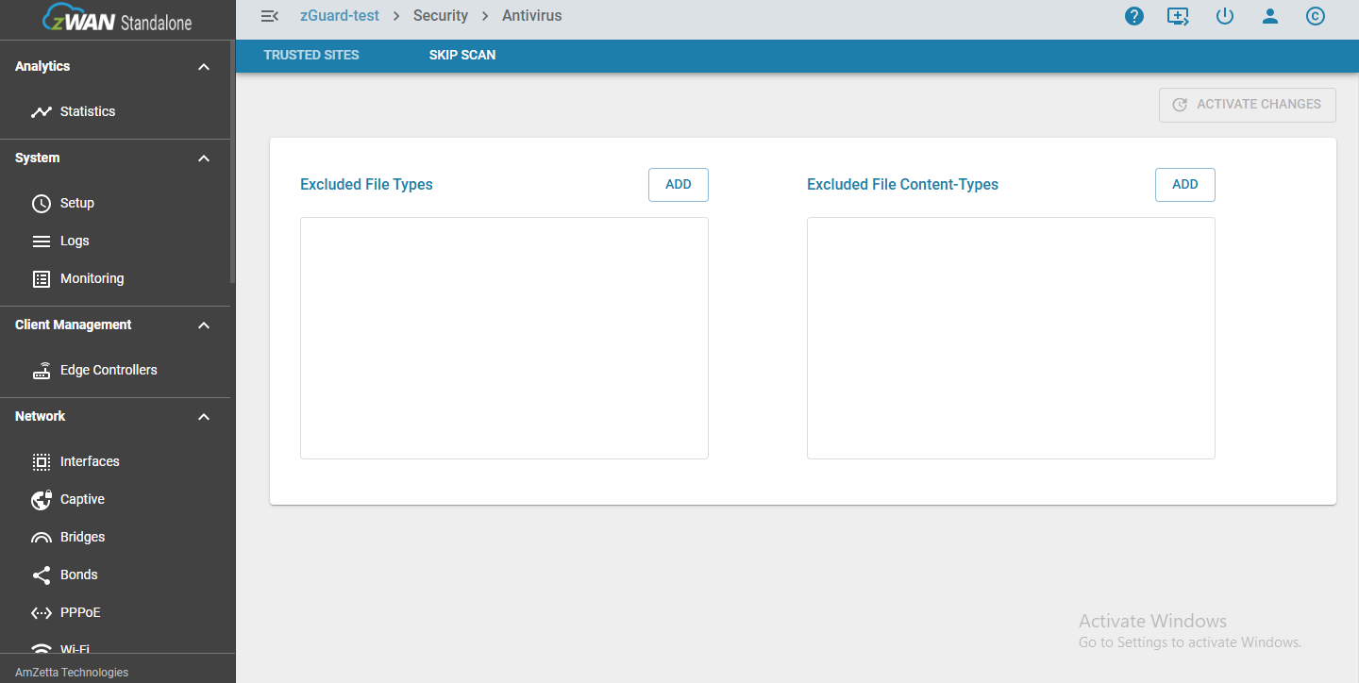Open the remote screen add icon
The image size is (1359, 683).
[x=1178, y=16]
